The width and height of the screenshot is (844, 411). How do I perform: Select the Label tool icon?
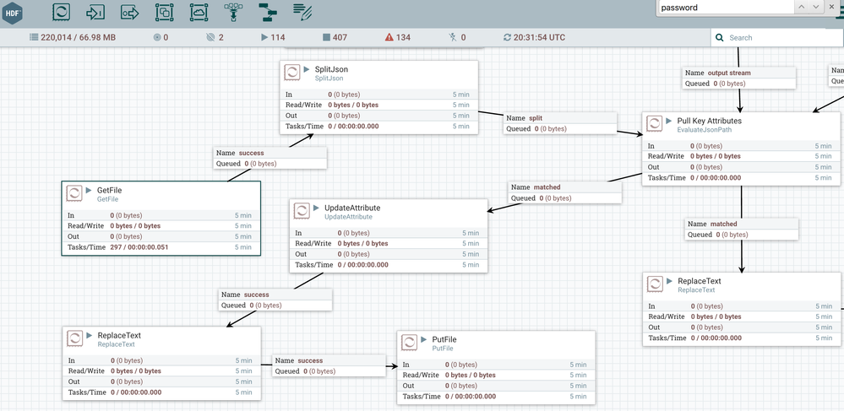(302, 12)
